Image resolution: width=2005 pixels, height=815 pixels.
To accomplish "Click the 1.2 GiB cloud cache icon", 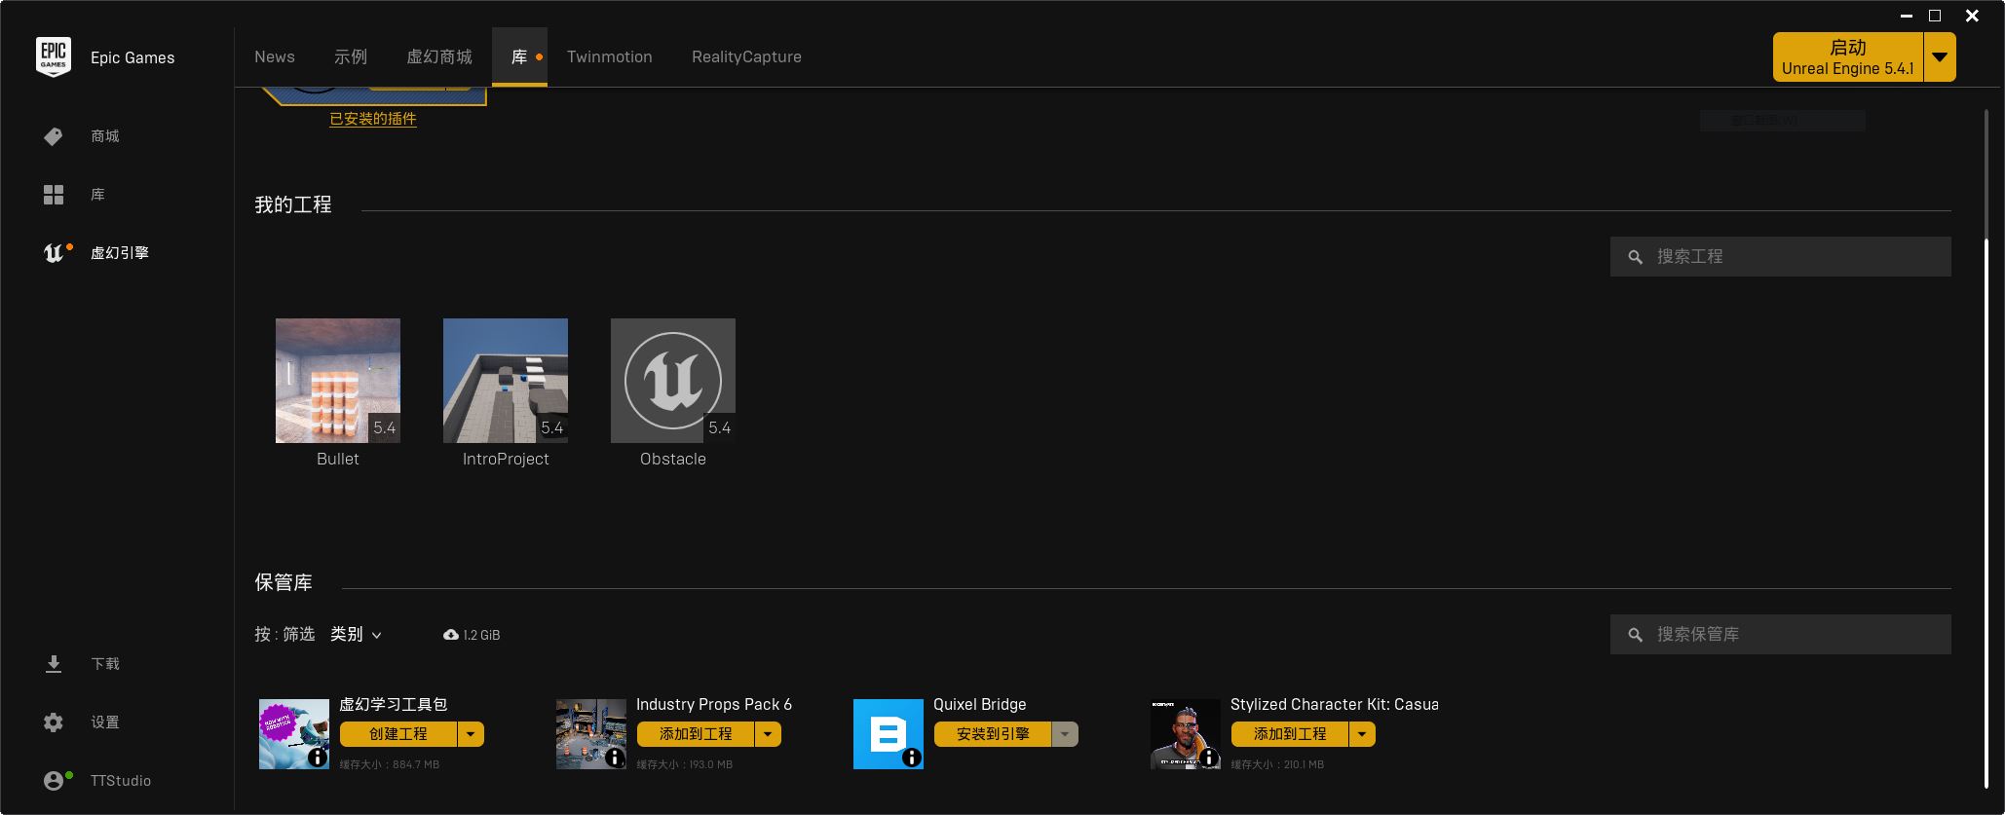I will (450, 635).
